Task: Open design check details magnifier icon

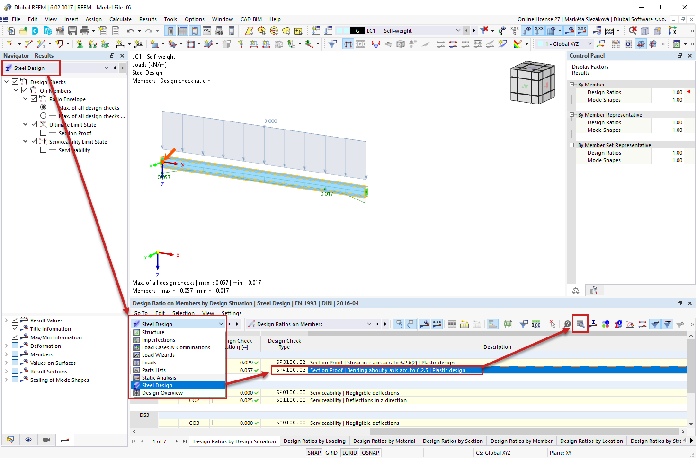Action: (x=580, y=324)
